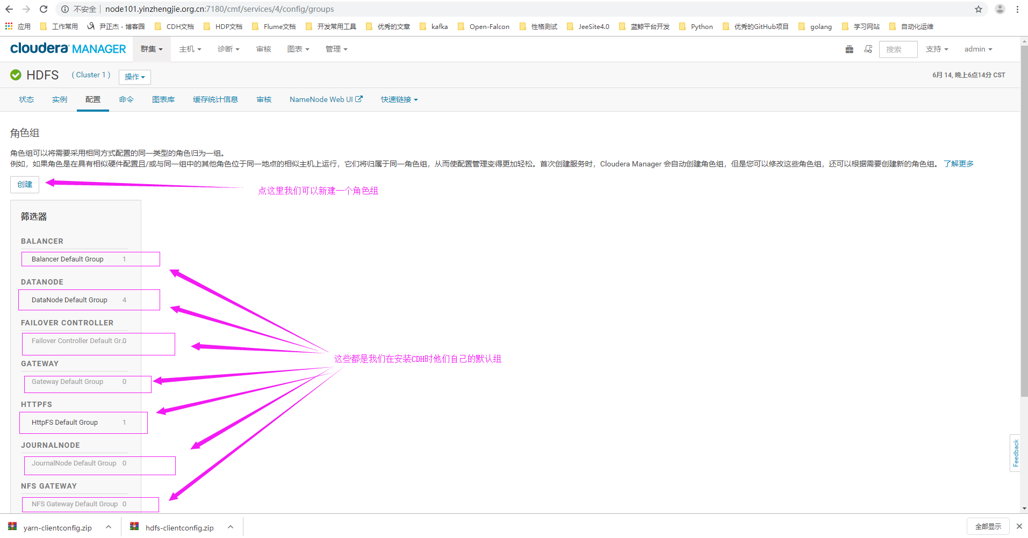Open the 操作 actions dropdown
Screen dimensions: 1028x538
click(135, 77)
